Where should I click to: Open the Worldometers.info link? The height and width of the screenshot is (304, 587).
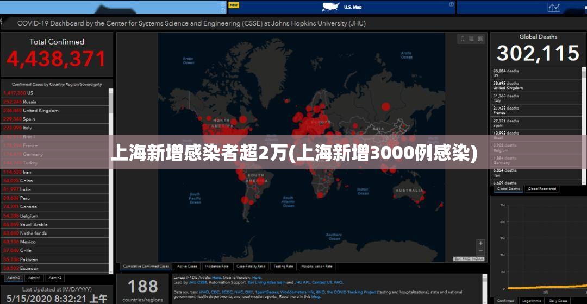point(297,292)
